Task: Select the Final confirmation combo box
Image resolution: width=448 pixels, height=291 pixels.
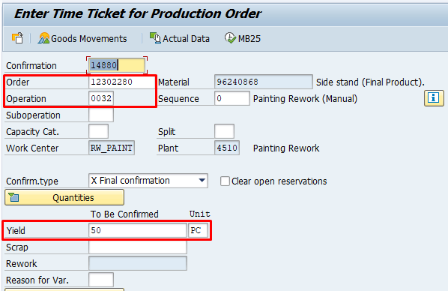Action: (148, 181)
